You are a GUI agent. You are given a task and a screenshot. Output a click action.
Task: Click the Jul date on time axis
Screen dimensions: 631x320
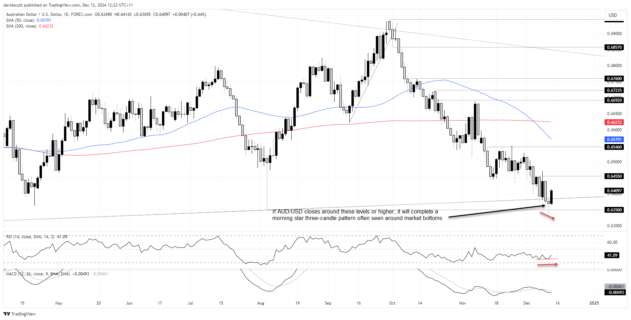190,303
